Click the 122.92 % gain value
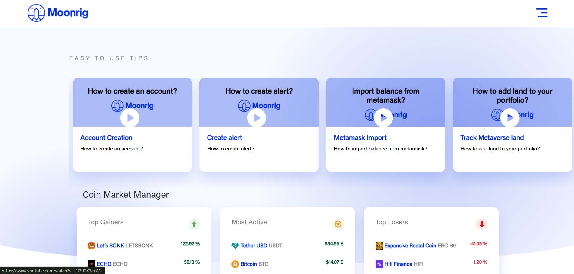574x274 pixels. (190, 244)
